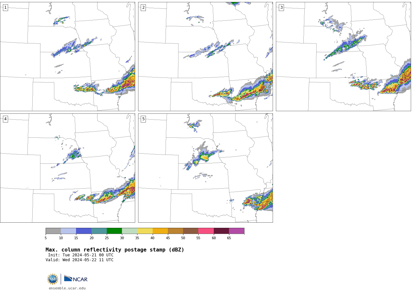This screenshot has width=414, height=292.
Task: Click the ensemble.ucar.edu text
Action: click(x=67, y=288)
